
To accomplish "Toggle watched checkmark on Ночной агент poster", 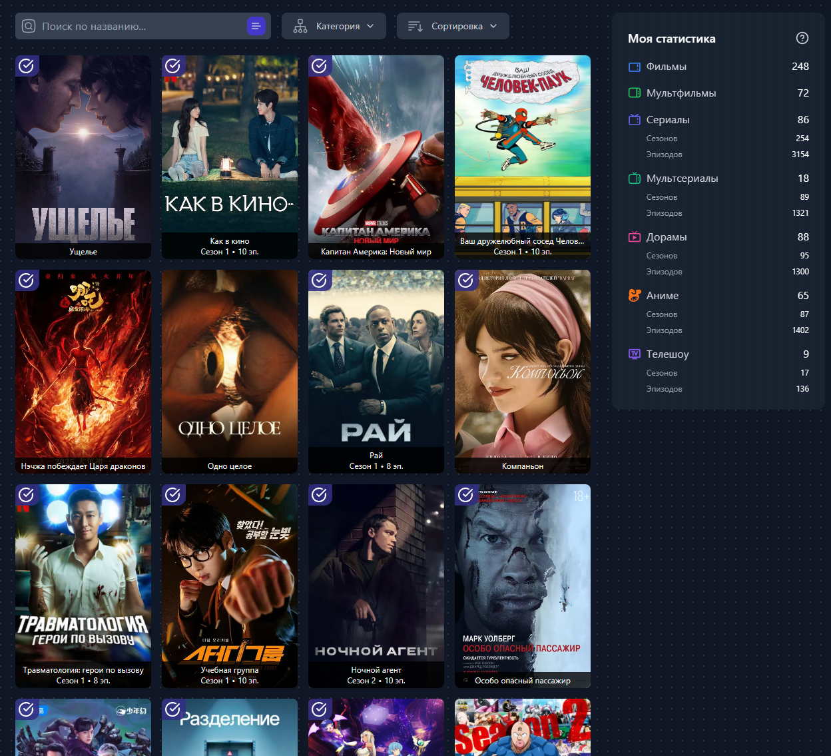I will (320, 495).
